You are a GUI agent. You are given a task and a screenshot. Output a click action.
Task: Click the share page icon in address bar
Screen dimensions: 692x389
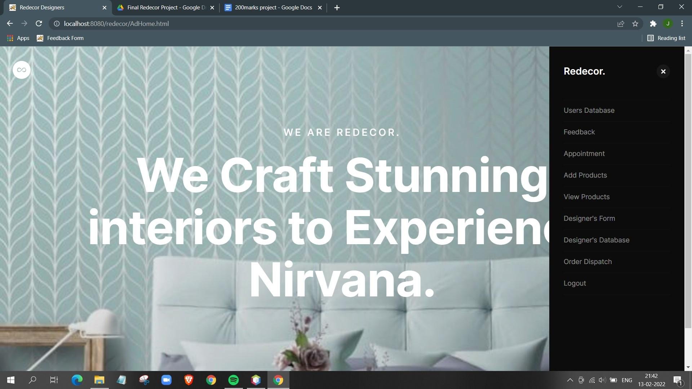(x=621, y=24)
